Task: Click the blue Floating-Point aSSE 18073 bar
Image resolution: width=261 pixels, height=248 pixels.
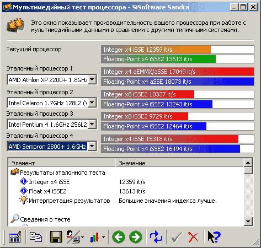Action: click(178, 82)
